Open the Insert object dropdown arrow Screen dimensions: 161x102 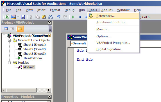pyautogui.click(x=18, y=17)
